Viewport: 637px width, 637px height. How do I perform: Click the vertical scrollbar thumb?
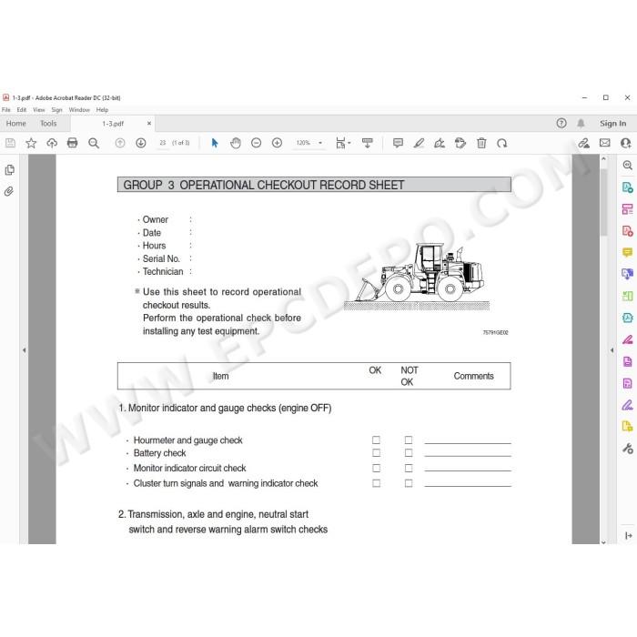point(603,202)
